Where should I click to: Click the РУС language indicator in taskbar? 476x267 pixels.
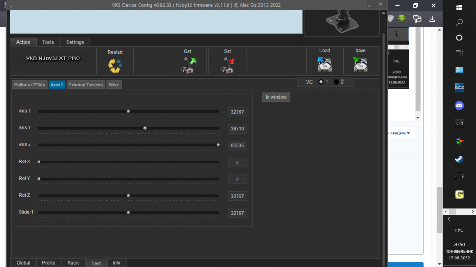click(x=459, y=230)
